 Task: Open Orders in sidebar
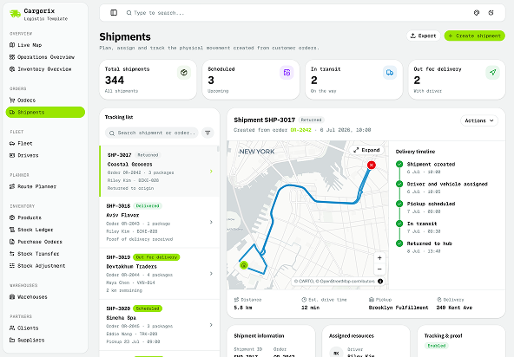click(x=45, y=101)
